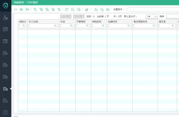This screenshot has height=117, width=179.
Task: Click the 最后更新时间 column search box
Action: pos(145,26)
